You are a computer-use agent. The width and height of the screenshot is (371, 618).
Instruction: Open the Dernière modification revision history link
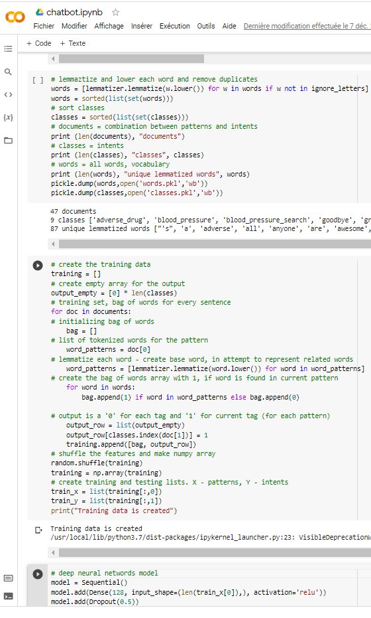tap(307, 26)
